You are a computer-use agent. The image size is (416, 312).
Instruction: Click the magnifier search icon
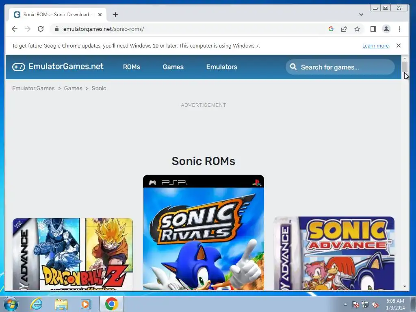pyautogui.click(x=293, y=67)
